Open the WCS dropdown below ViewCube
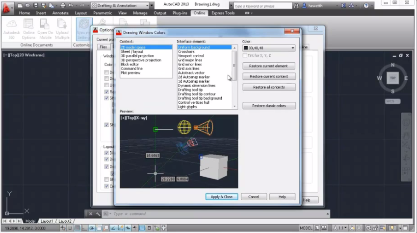Screen dimensions: 417x233 coord(392,101)
